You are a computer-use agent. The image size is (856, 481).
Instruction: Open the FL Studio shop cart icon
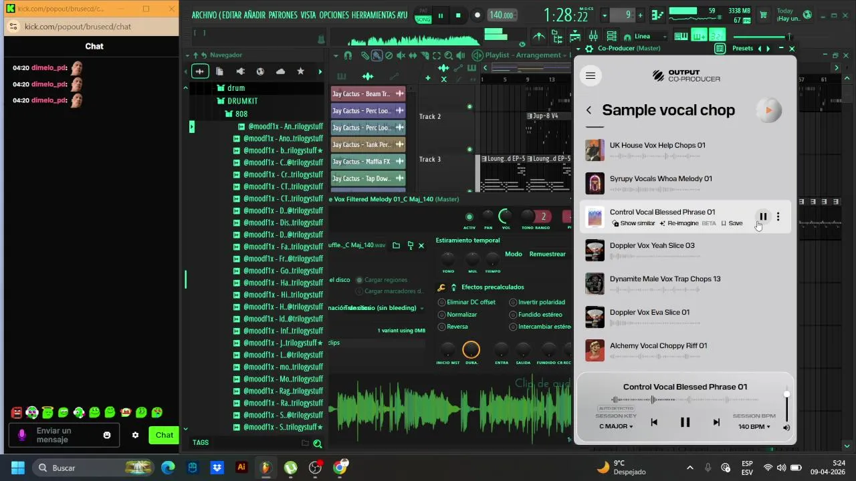(x=763, y=14)
